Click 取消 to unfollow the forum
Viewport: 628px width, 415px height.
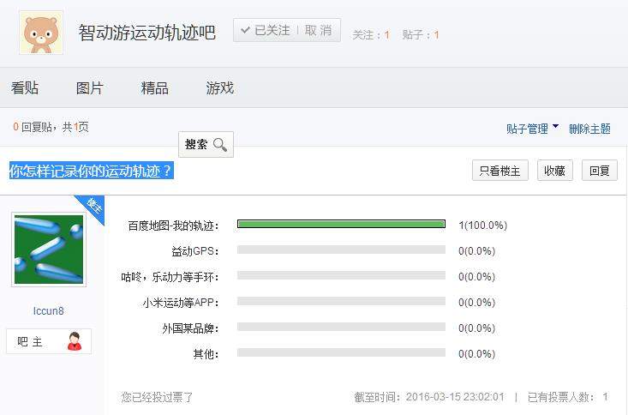point(318,31)
